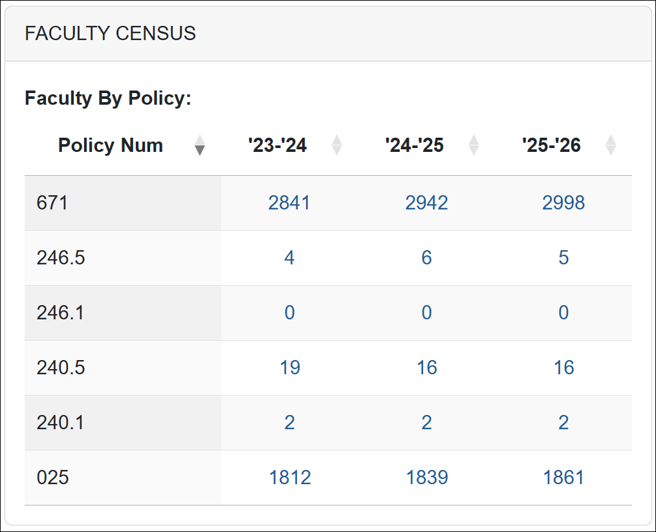Click the '25-'26 column sort icon

pos(610,145)
